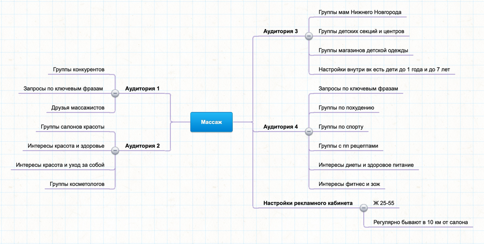Image resolution: width=484 pixels, height=244 pixels.
Task: Select the Аудитория 3 topic
Action: (x=280, y=31)
